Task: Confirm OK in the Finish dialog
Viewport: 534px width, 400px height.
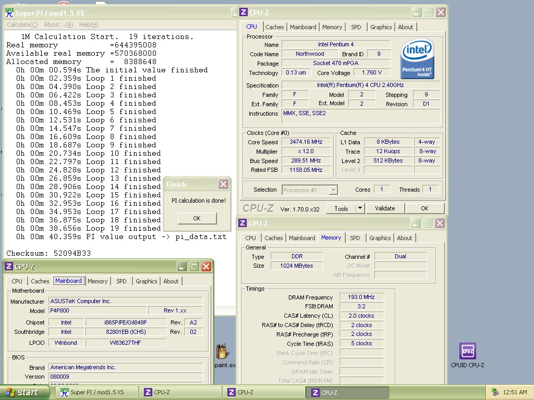Action: coord(197,218)
